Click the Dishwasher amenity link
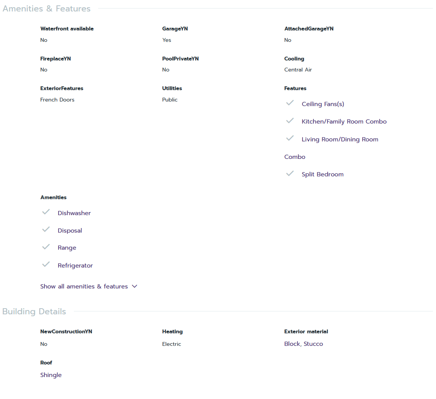 74,213
